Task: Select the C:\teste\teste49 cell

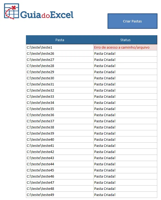Action: [60, 195]
